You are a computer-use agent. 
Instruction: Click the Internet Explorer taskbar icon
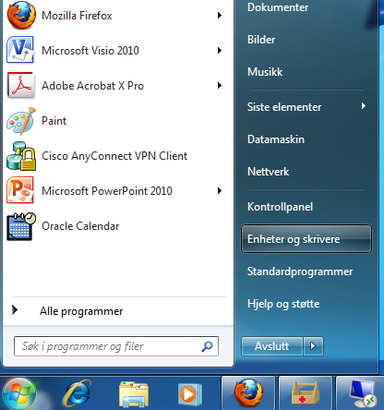[x=77, y=393]
